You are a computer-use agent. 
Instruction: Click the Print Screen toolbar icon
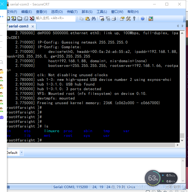tap(102, 19)
